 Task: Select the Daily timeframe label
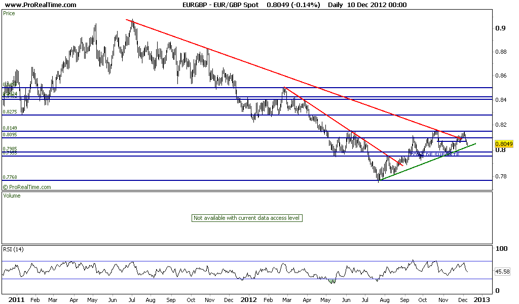[336, 5]
